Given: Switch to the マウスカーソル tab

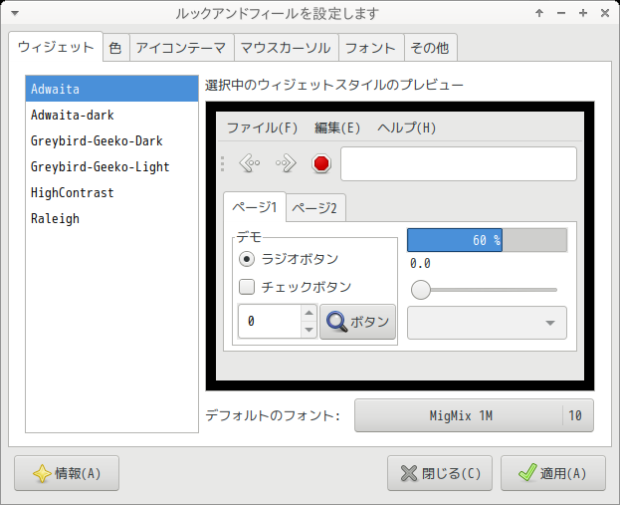Looking at the screenshot, I should (x=286, y=48).
